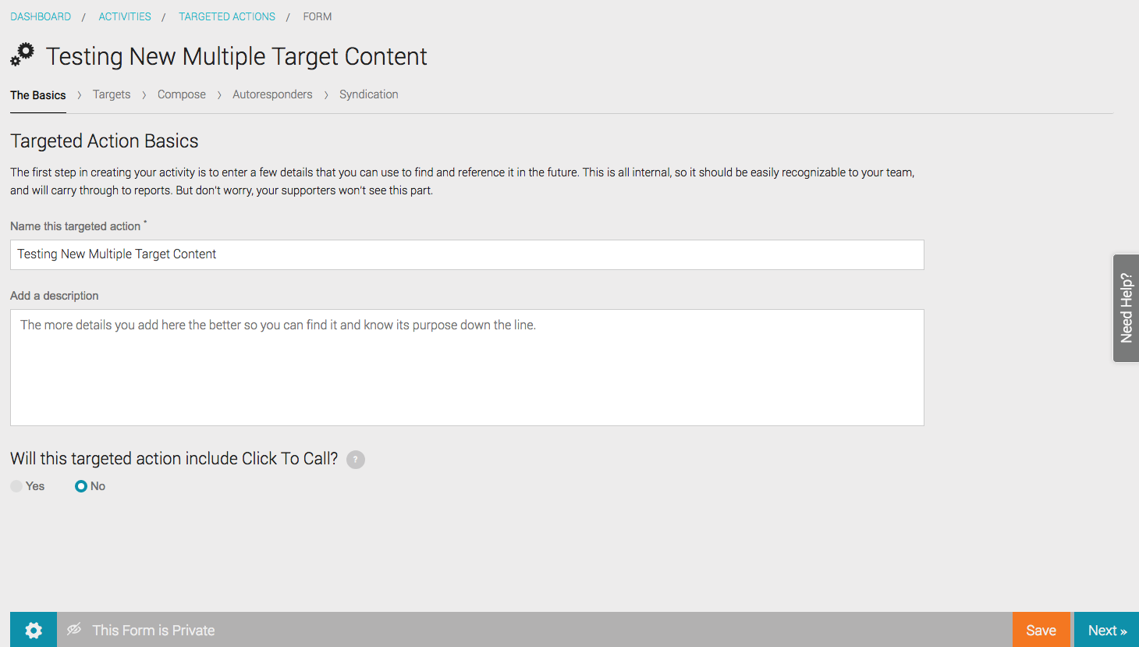The width and height of the screenshot is (1139, 647).
Task: Click the 'Targeted Action Basics' heading
Action: pos(105,140)
